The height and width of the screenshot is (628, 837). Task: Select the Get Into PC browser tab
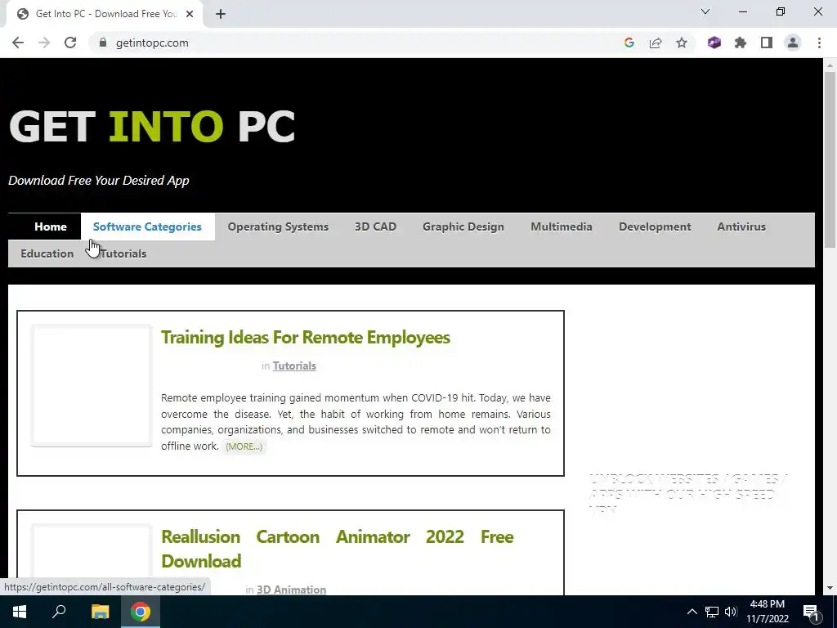105,14
